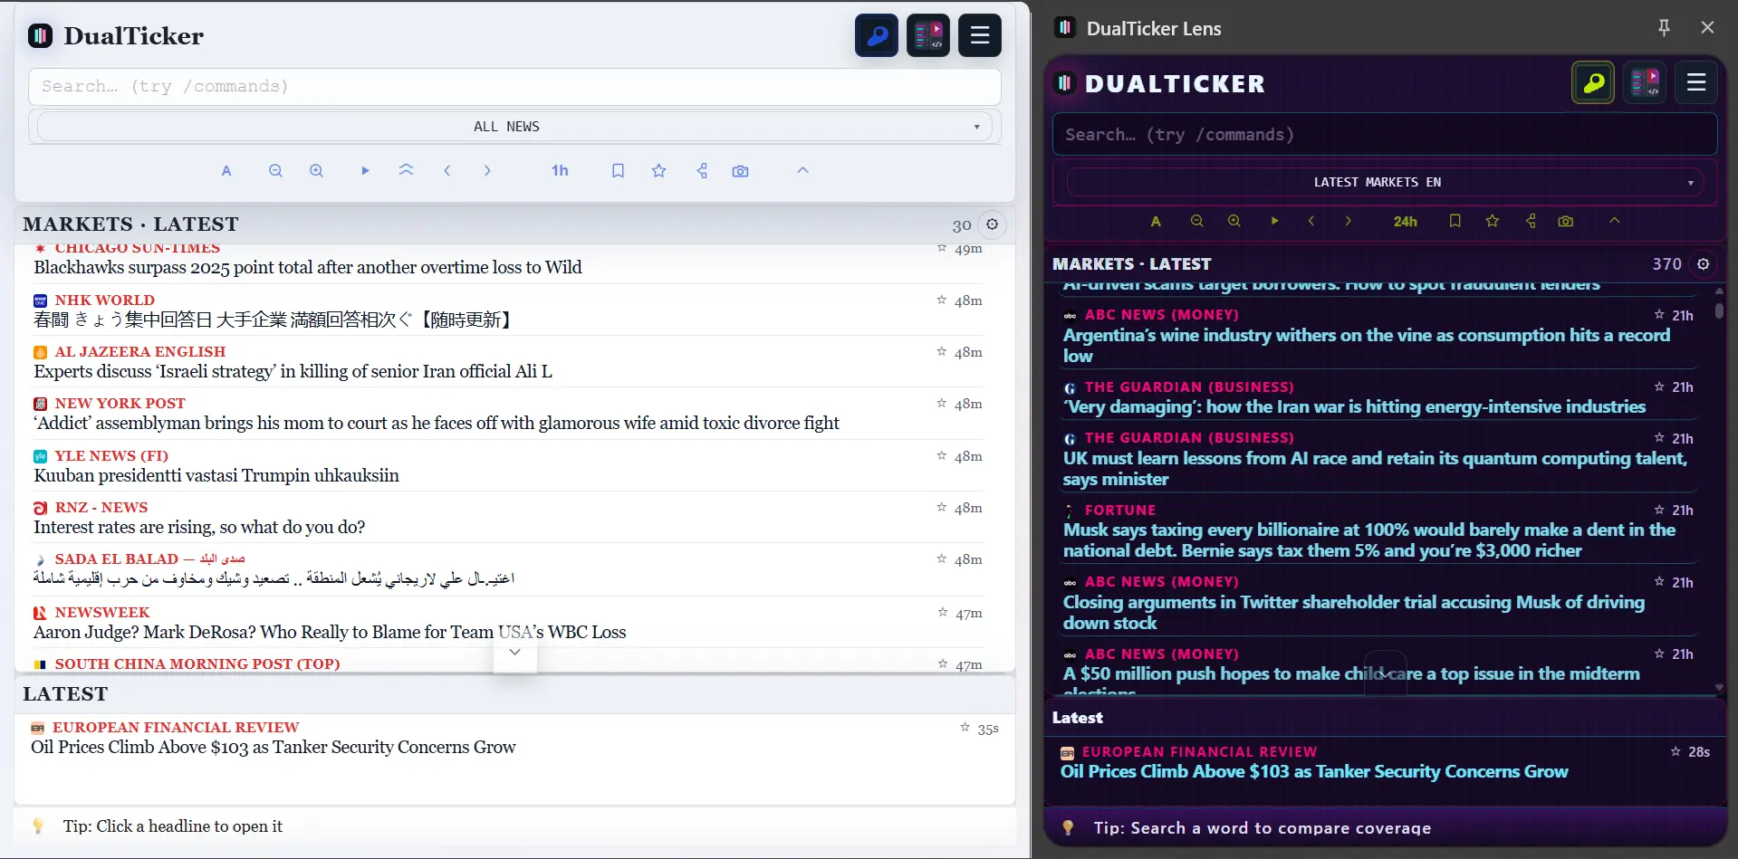Open the ALL NEWS feed dropdown
1738x859 pixels.
[514, 127]
